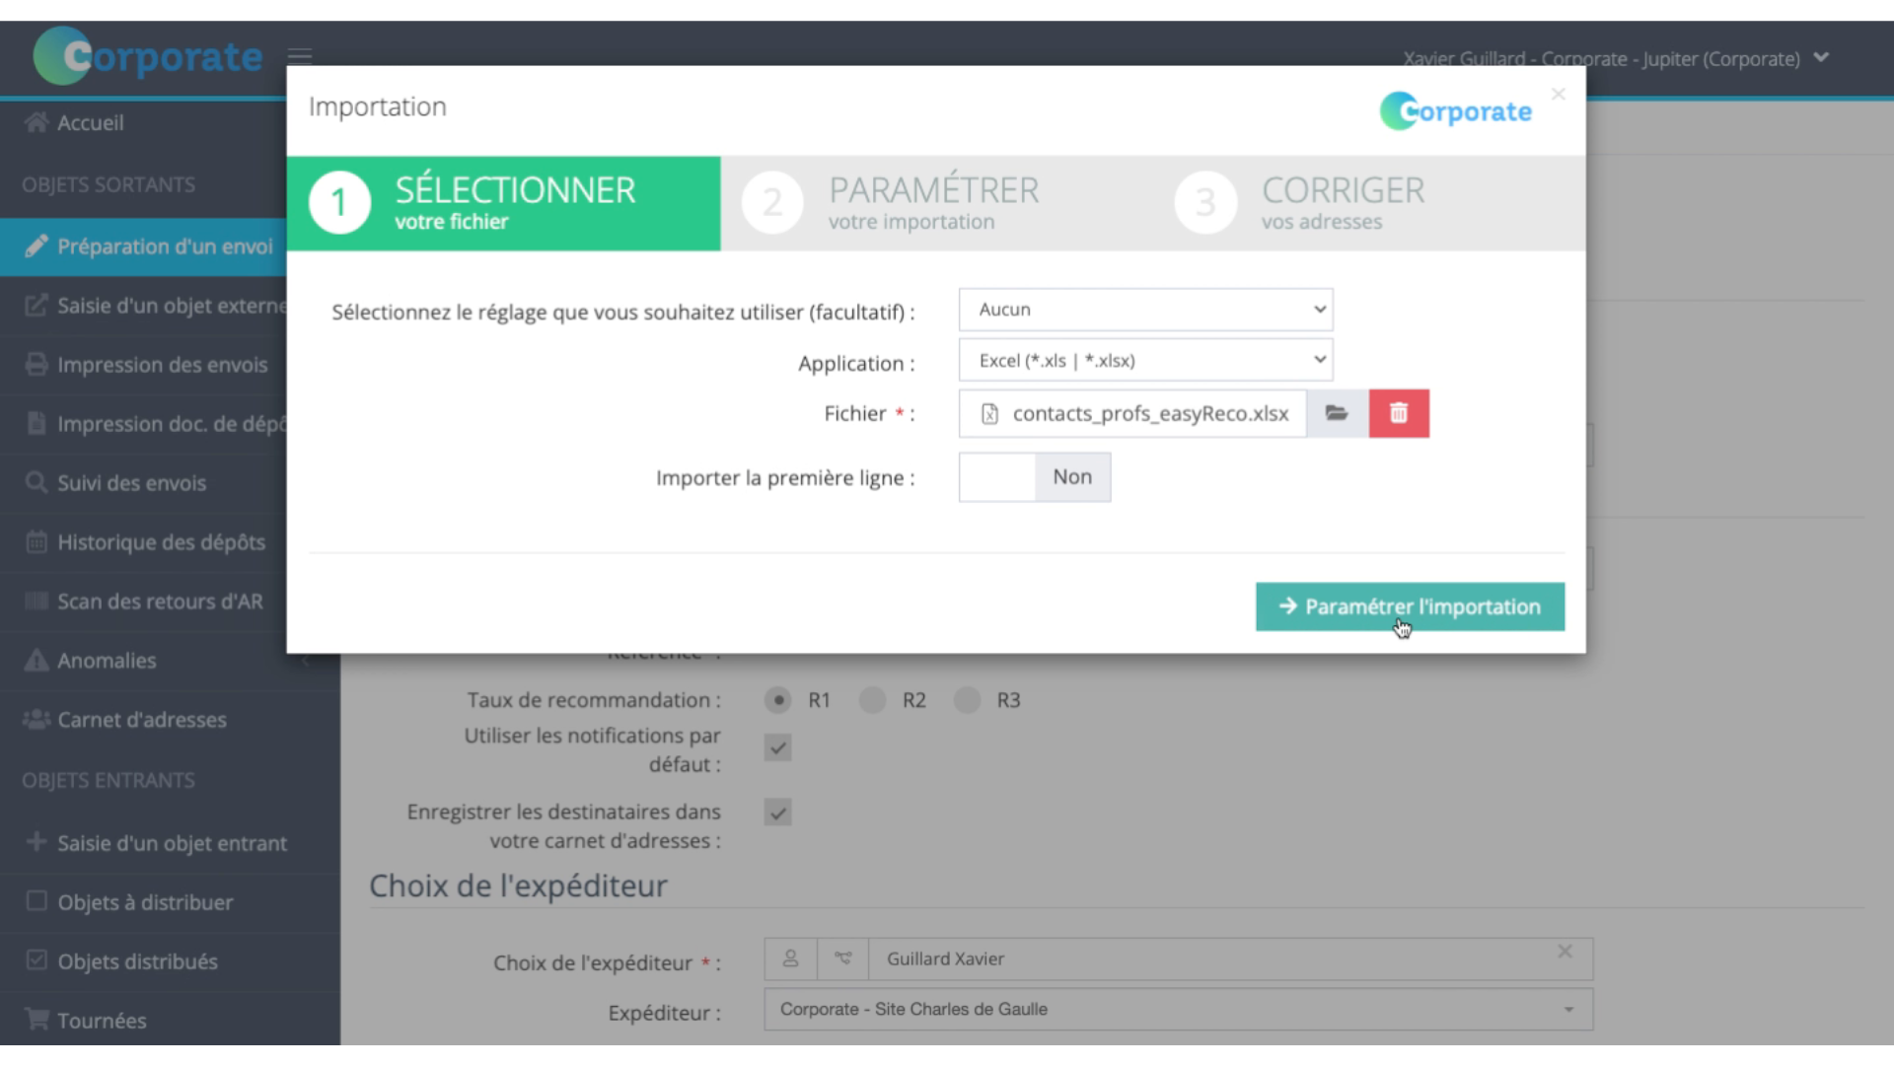Click the document icon for Impression doc.
The height and width of the screenshot is (1065, 1894).
(36, 423)
